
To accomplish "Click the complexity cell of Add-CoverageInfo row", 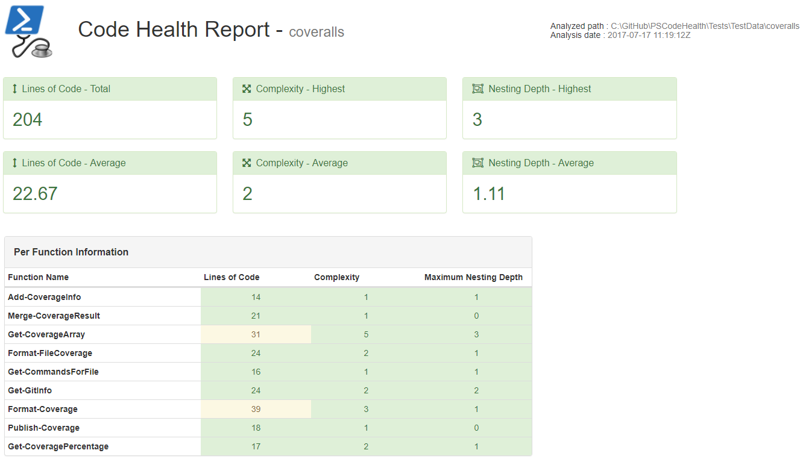I will 366,297.
